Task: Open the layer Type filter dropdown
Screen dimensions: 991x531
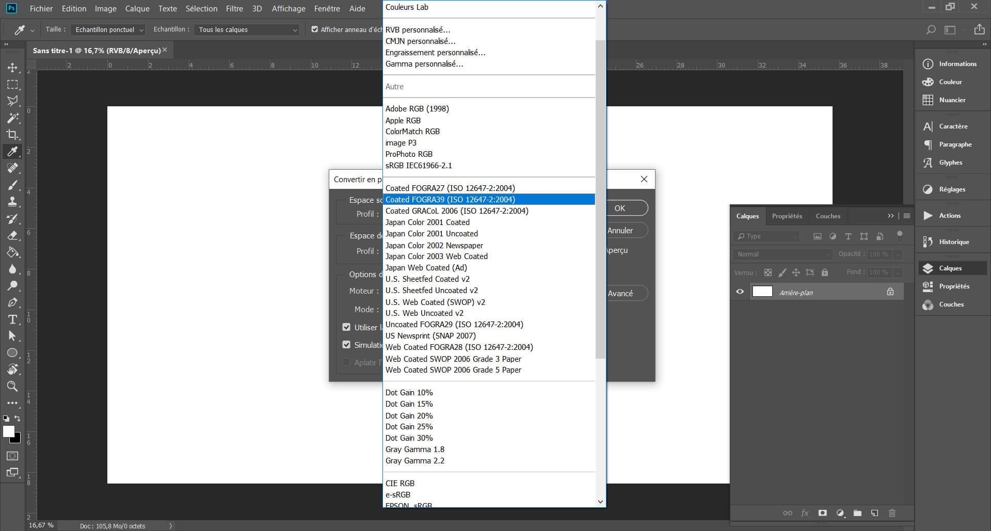Action: coord(766,236)
